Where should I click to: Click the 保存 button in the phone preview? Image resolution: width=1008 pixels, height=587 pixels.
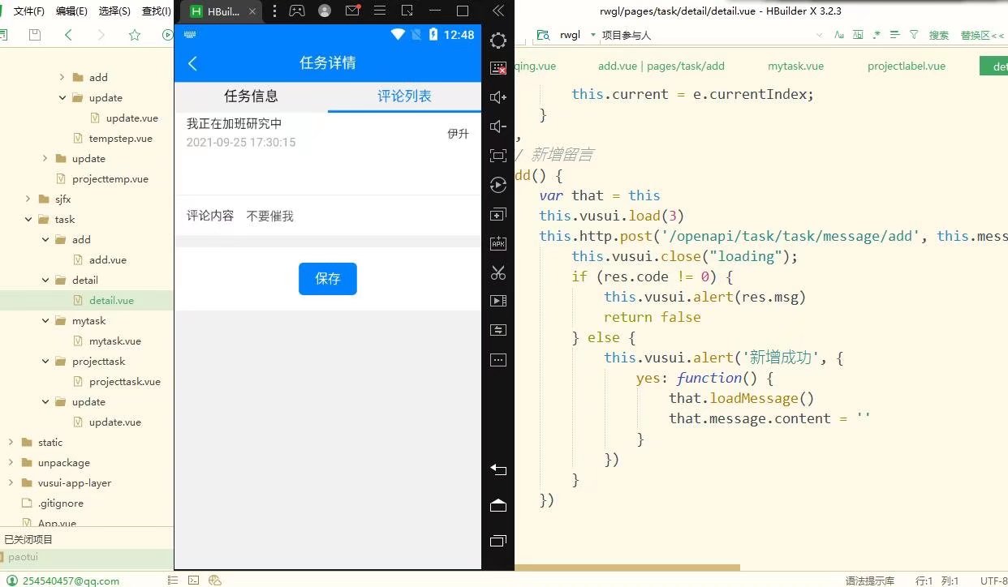327,278
